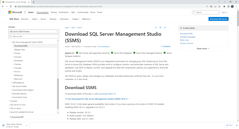The width and height of the screenshot is (239, 129).
Task: Open the Training tab
Action: pos(53,12)
